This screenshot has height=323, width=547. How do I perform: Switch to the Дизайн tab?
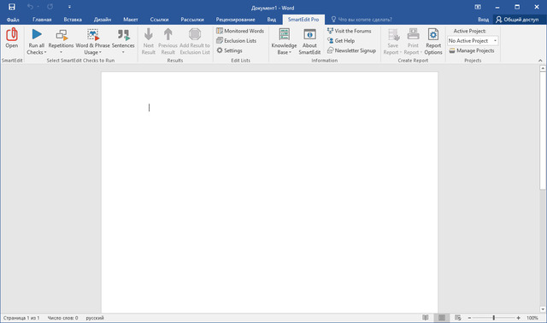click(x=103, y=20)
